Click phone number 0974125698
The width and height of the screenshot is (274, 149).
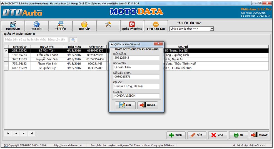[95, 55]
